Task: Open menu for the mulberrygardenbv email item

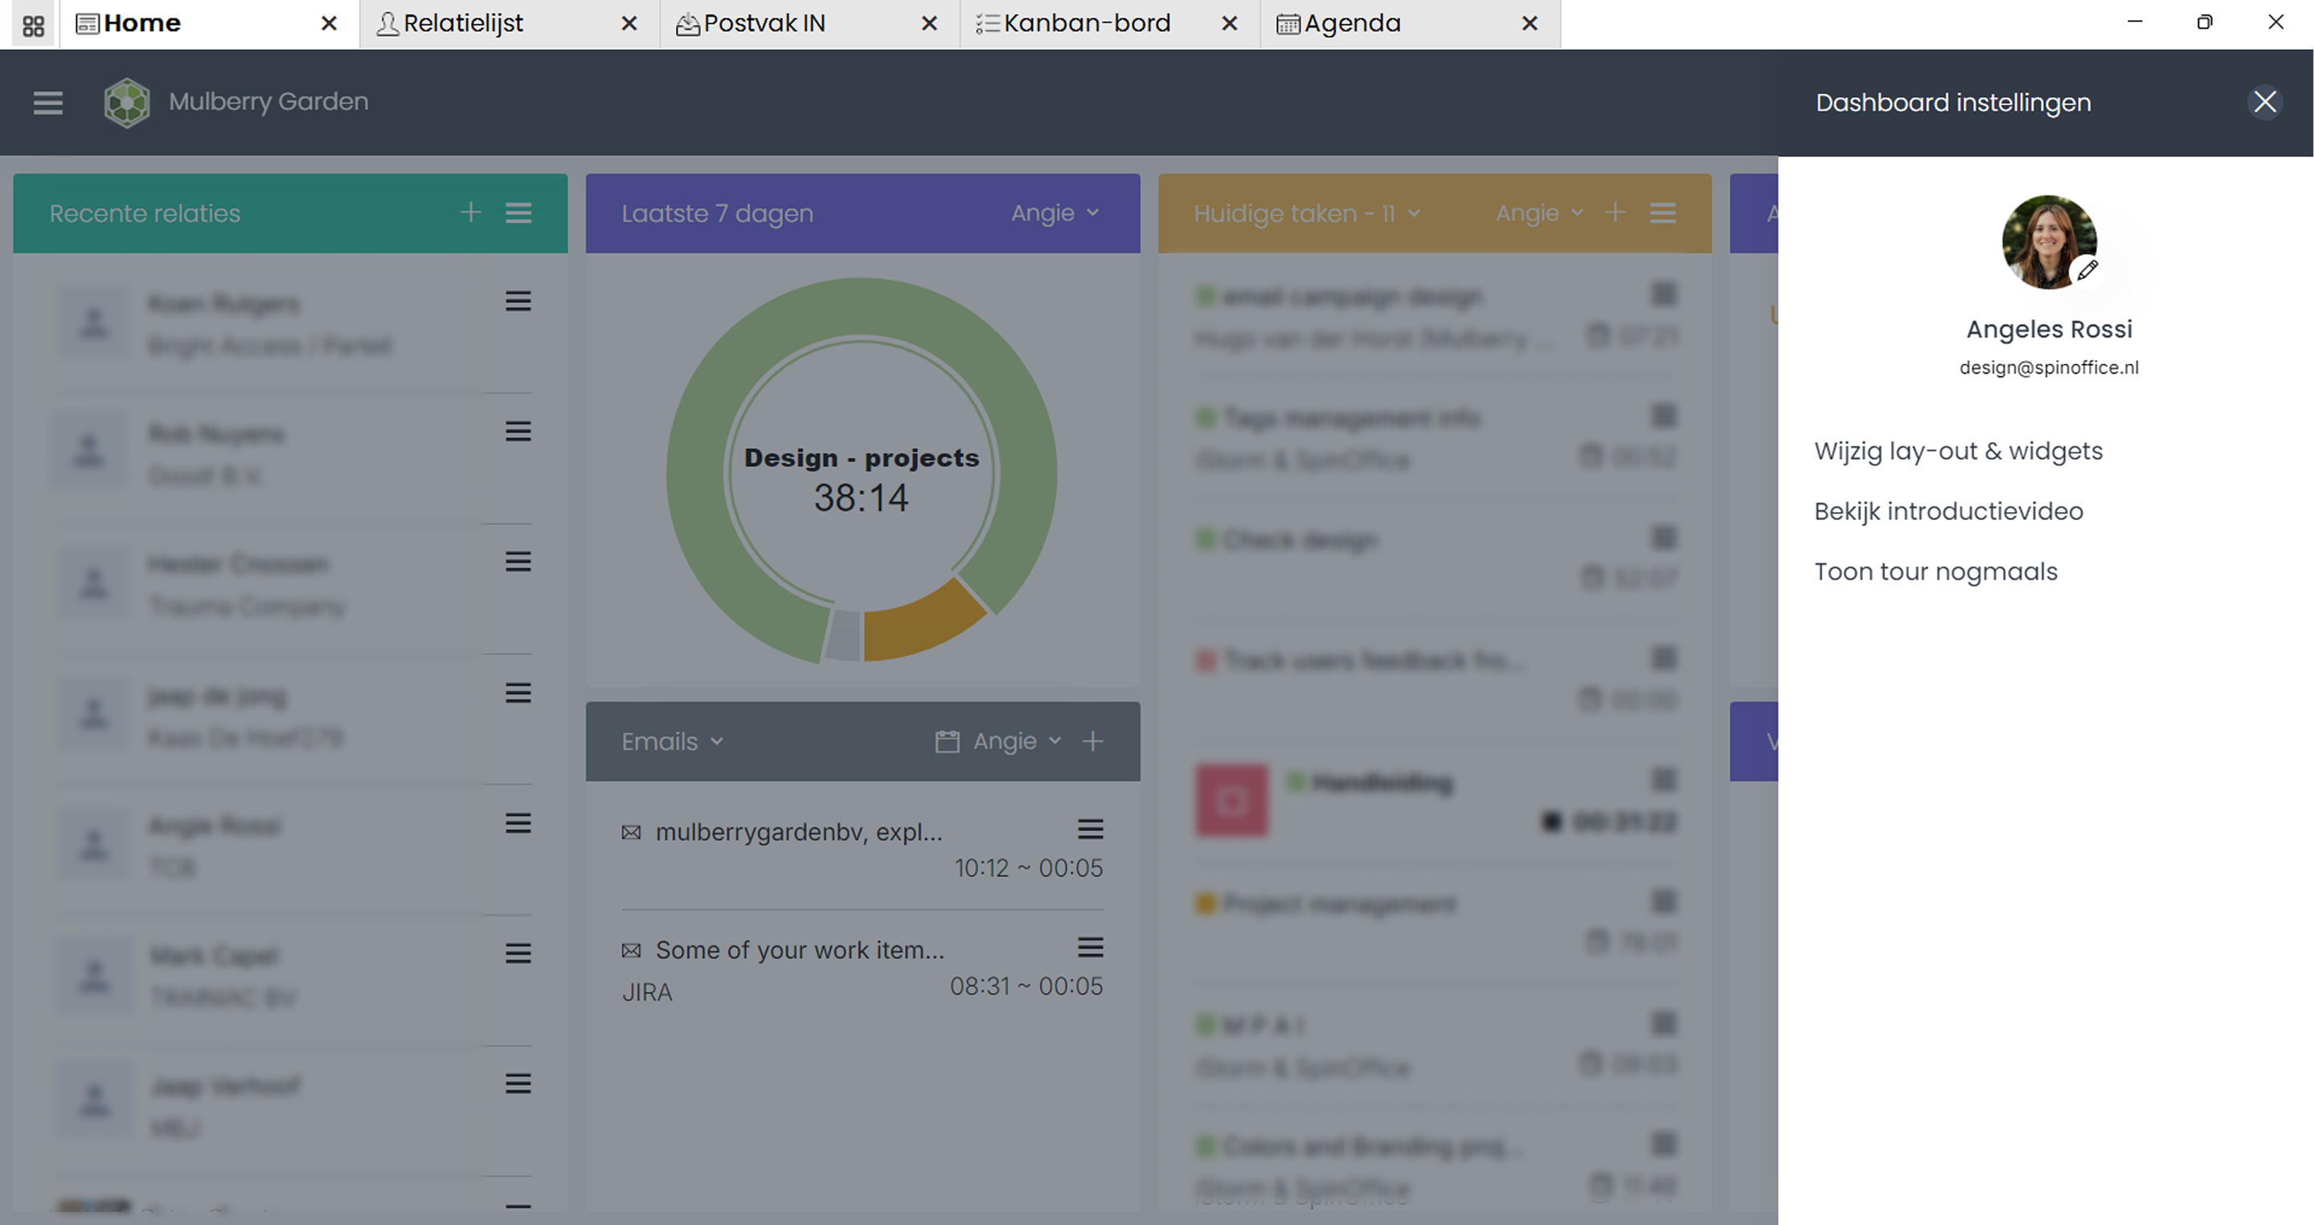Action: [1090, 829]
